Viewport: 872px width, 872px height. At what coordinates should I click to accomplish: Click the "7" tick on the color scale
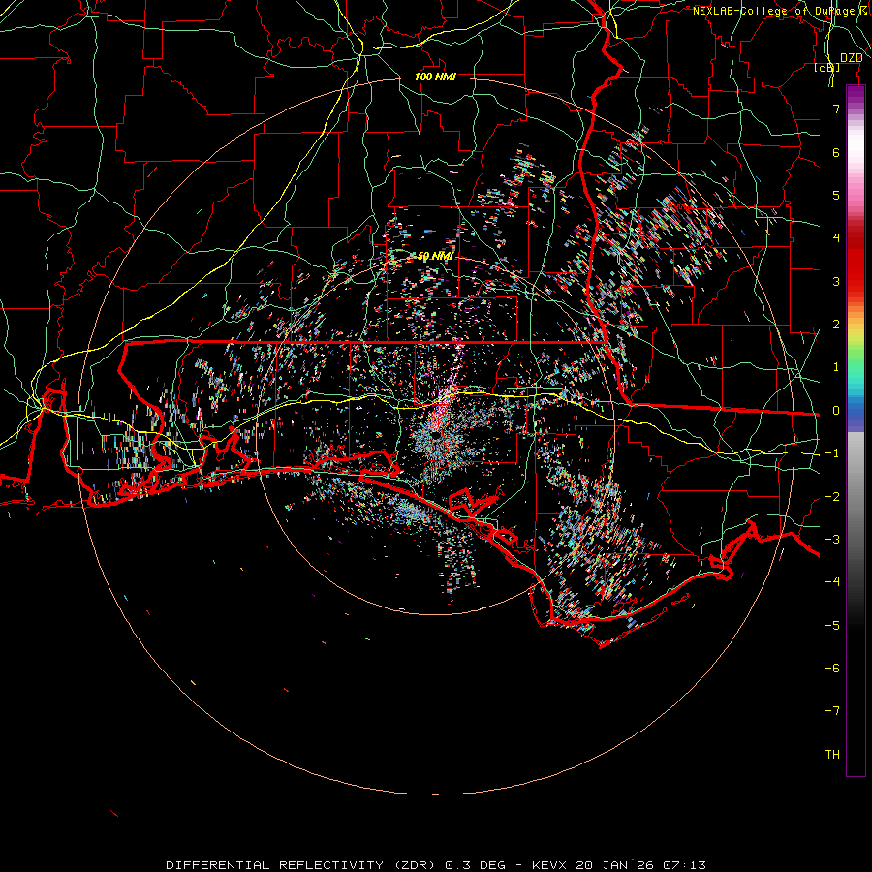pyautogui.click(x=836, y=109)
